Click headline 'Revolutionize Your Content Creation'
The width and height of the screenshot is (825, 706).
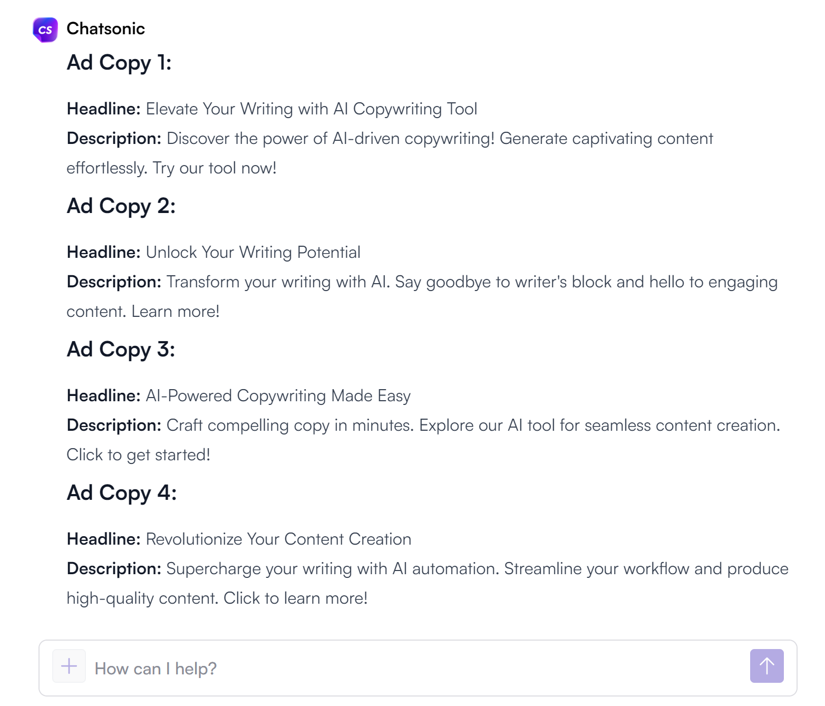point(278,539)
